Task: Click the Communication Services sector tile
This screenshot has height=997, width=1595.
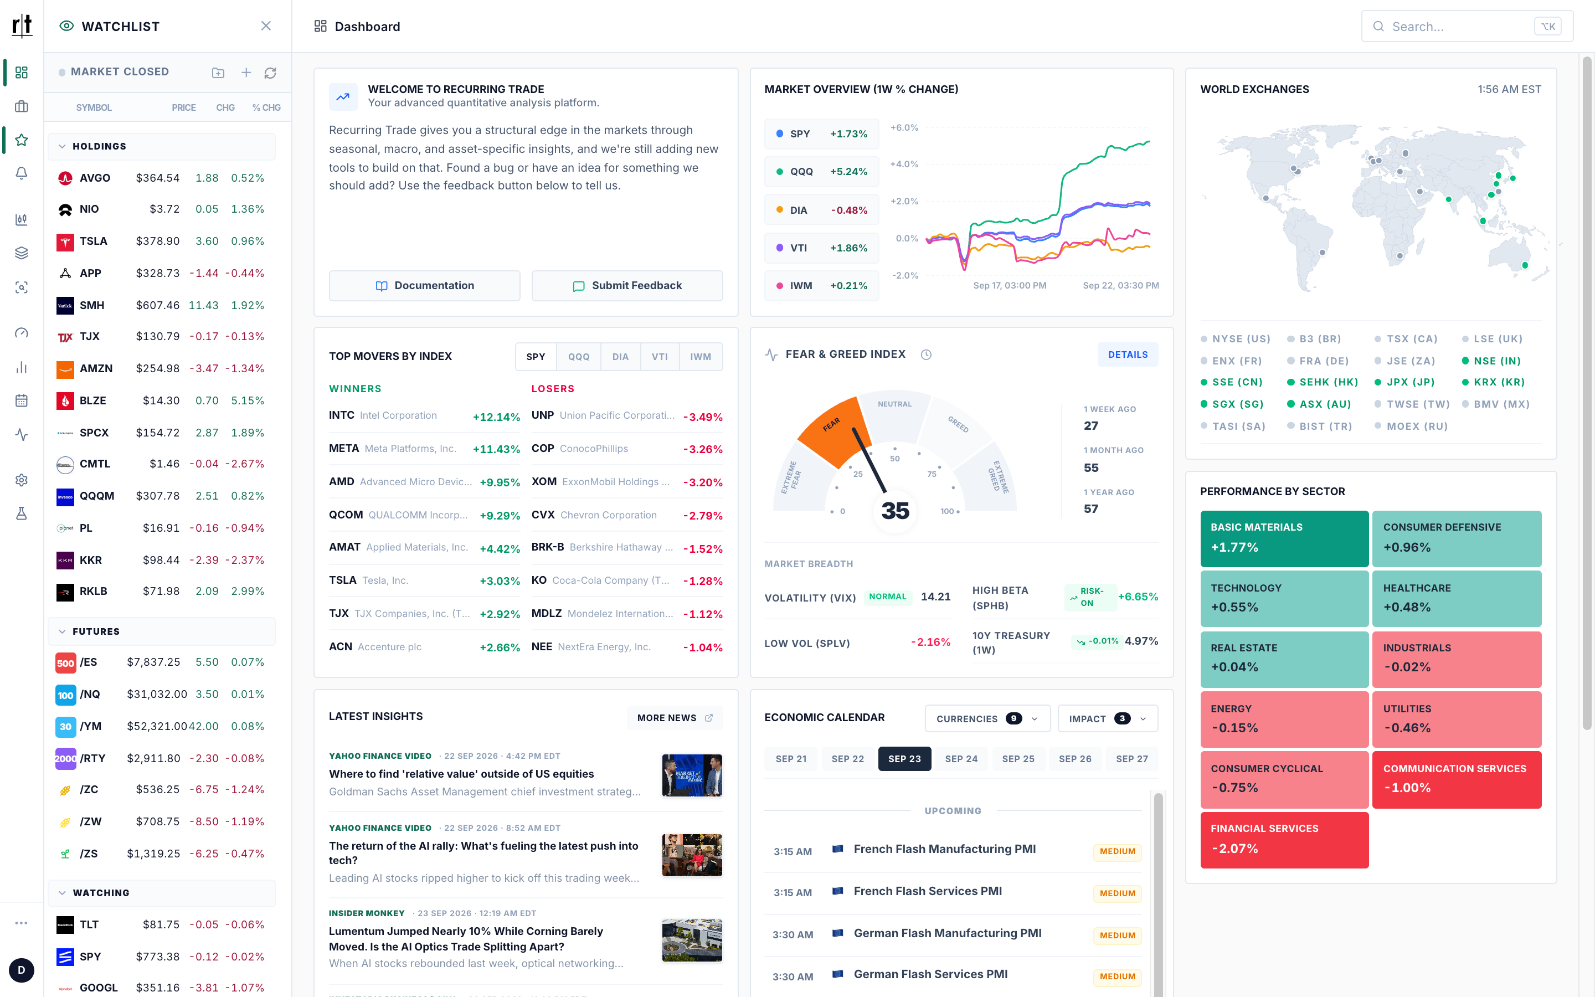Action: point(1457,779)
